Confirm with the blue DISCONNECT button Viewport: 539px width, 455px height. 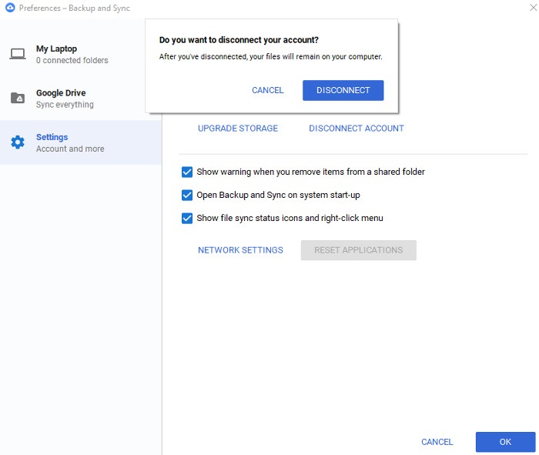343,90
